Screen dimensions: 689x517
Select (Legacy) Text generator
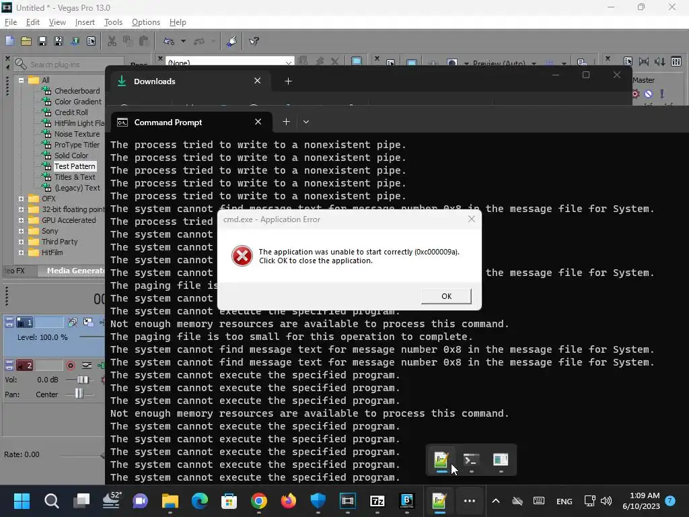tap(77, 188)
